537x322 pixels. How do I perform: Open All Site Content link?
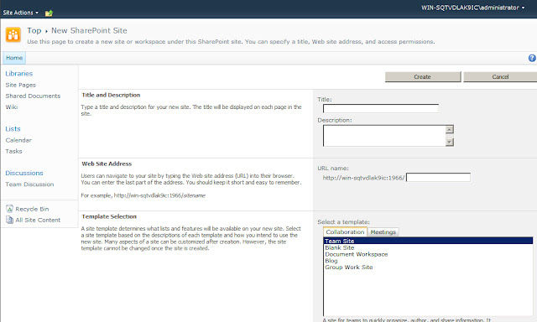38,220
